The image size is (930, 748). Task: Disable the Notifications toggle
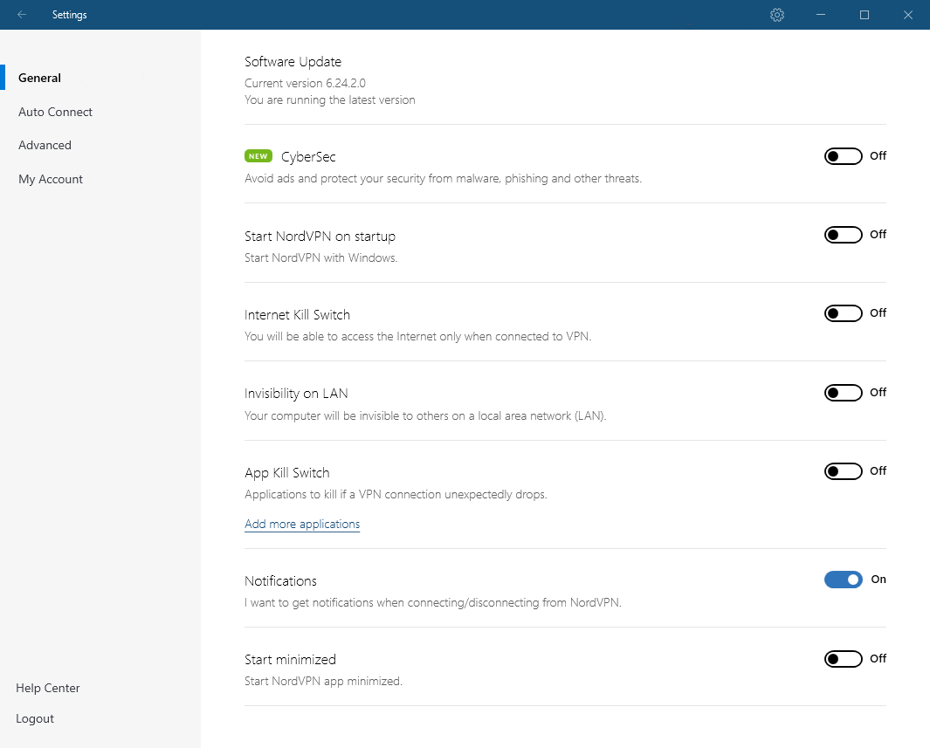click(843, 580)
